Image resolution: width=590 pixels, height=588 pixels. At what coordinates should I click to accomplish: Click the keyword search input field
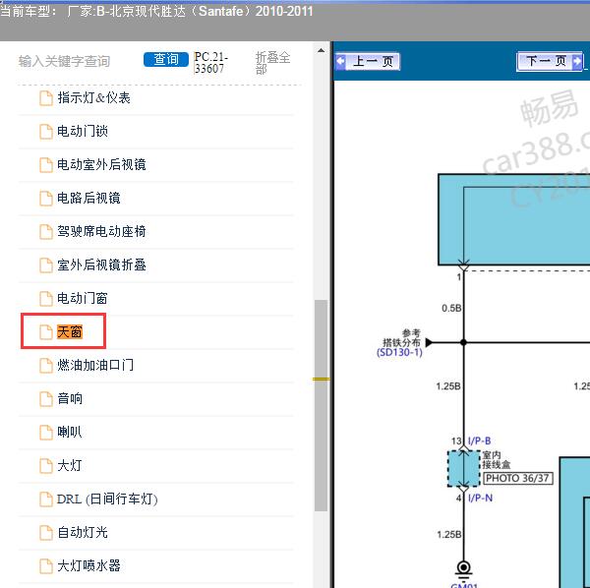[x=77, y=61]
